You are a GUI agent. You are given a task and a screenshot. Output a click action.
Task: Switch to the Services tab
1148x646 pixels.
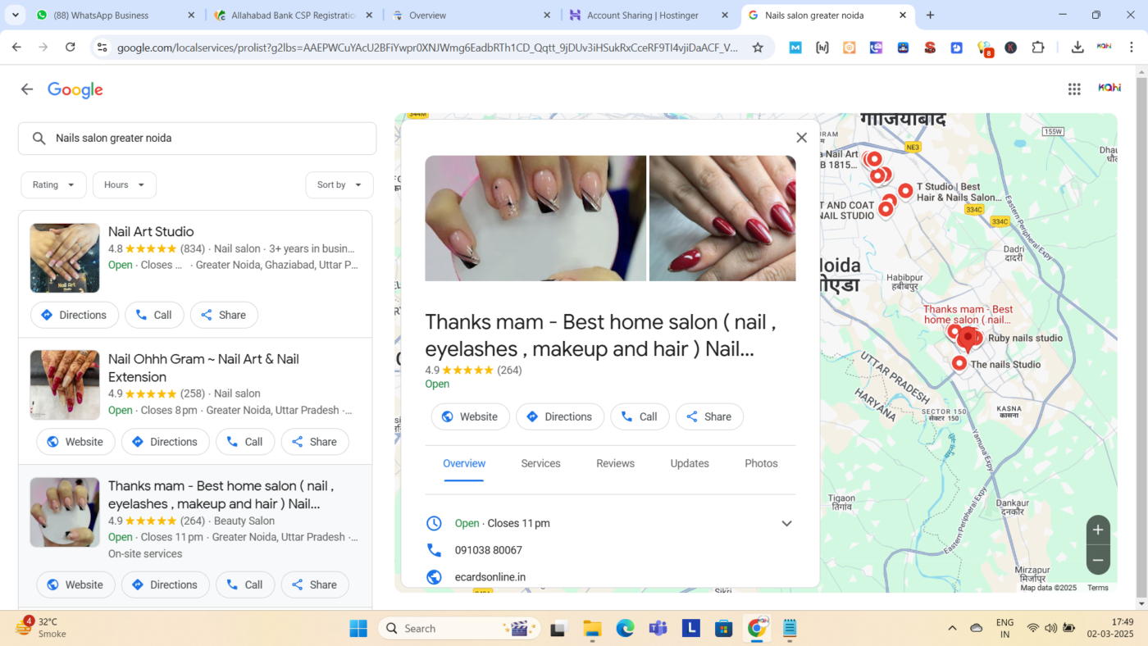(541, 463)
